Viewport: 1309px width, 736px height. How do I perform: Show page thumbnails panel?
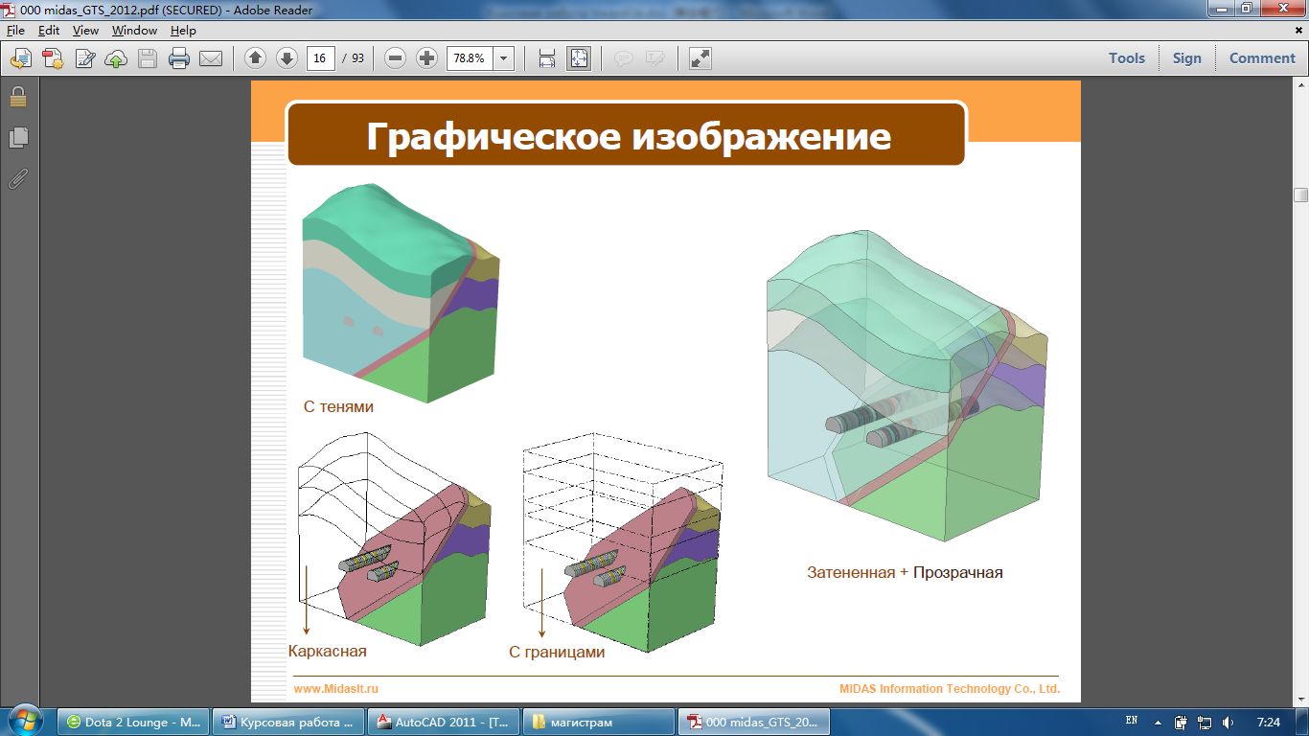click(x=18, y=138)
